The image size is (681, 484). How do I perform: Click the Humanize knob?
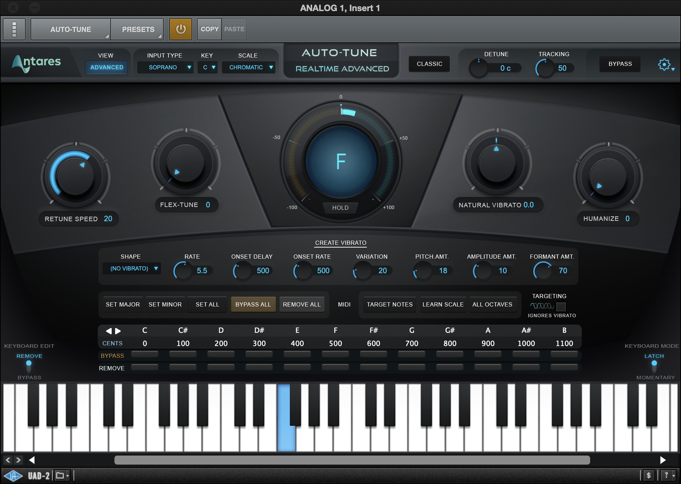click(608, 176)
